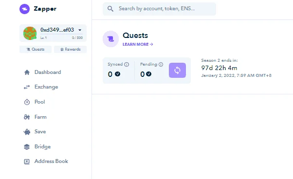Click the Address Book icon
Screen dimensions: 293x179
27,161
